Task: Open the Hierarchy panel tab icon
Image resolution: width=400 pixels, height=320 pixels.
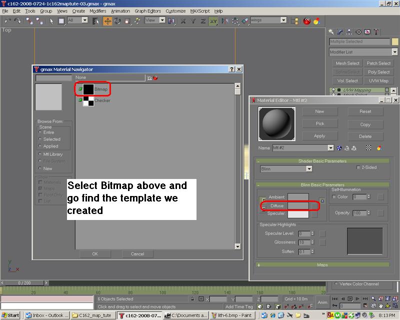Action: [x=349, y=31]
